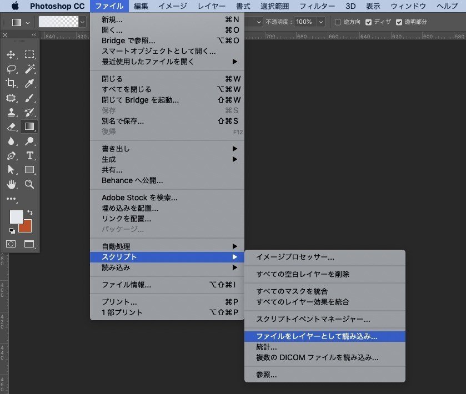Expand the 読み込み submenu
Screen dimensions: 466x394
pos(167,267)
